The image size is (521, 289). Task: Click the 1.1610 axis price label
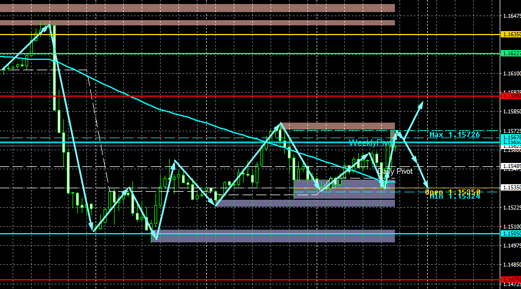coord(512,74)
